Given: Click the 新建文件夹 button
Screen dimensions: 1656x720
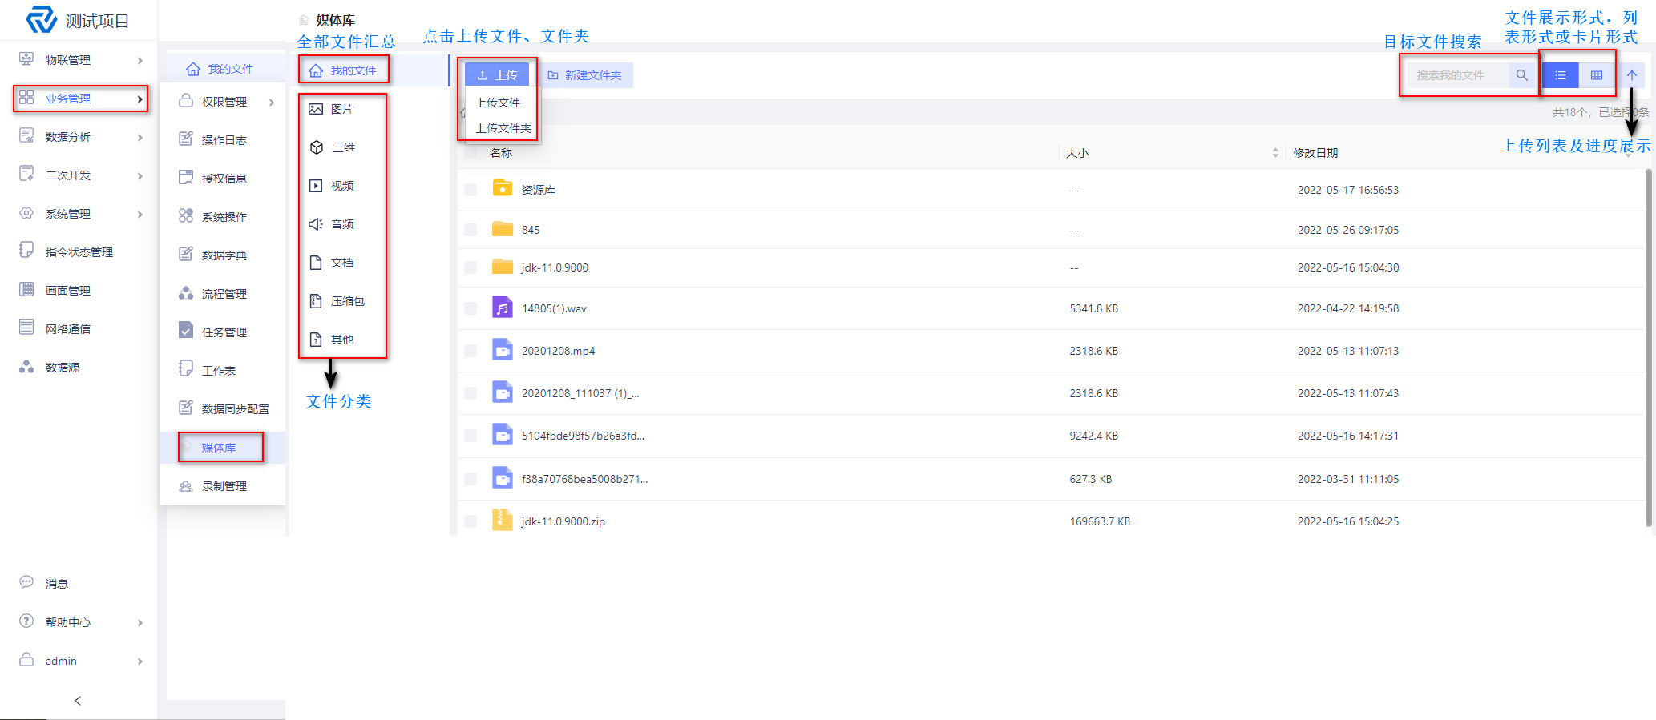Looking at the screenshot, I should (x=585, y=75).
